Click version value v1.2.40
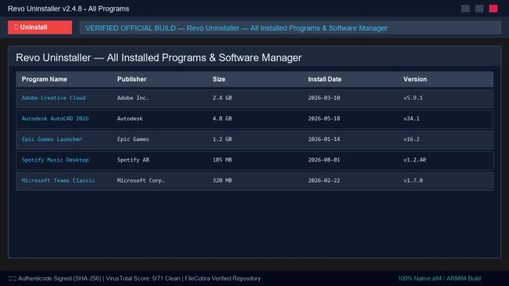The height and width of the screenshot is (286, 509). (x=415, y=160)
